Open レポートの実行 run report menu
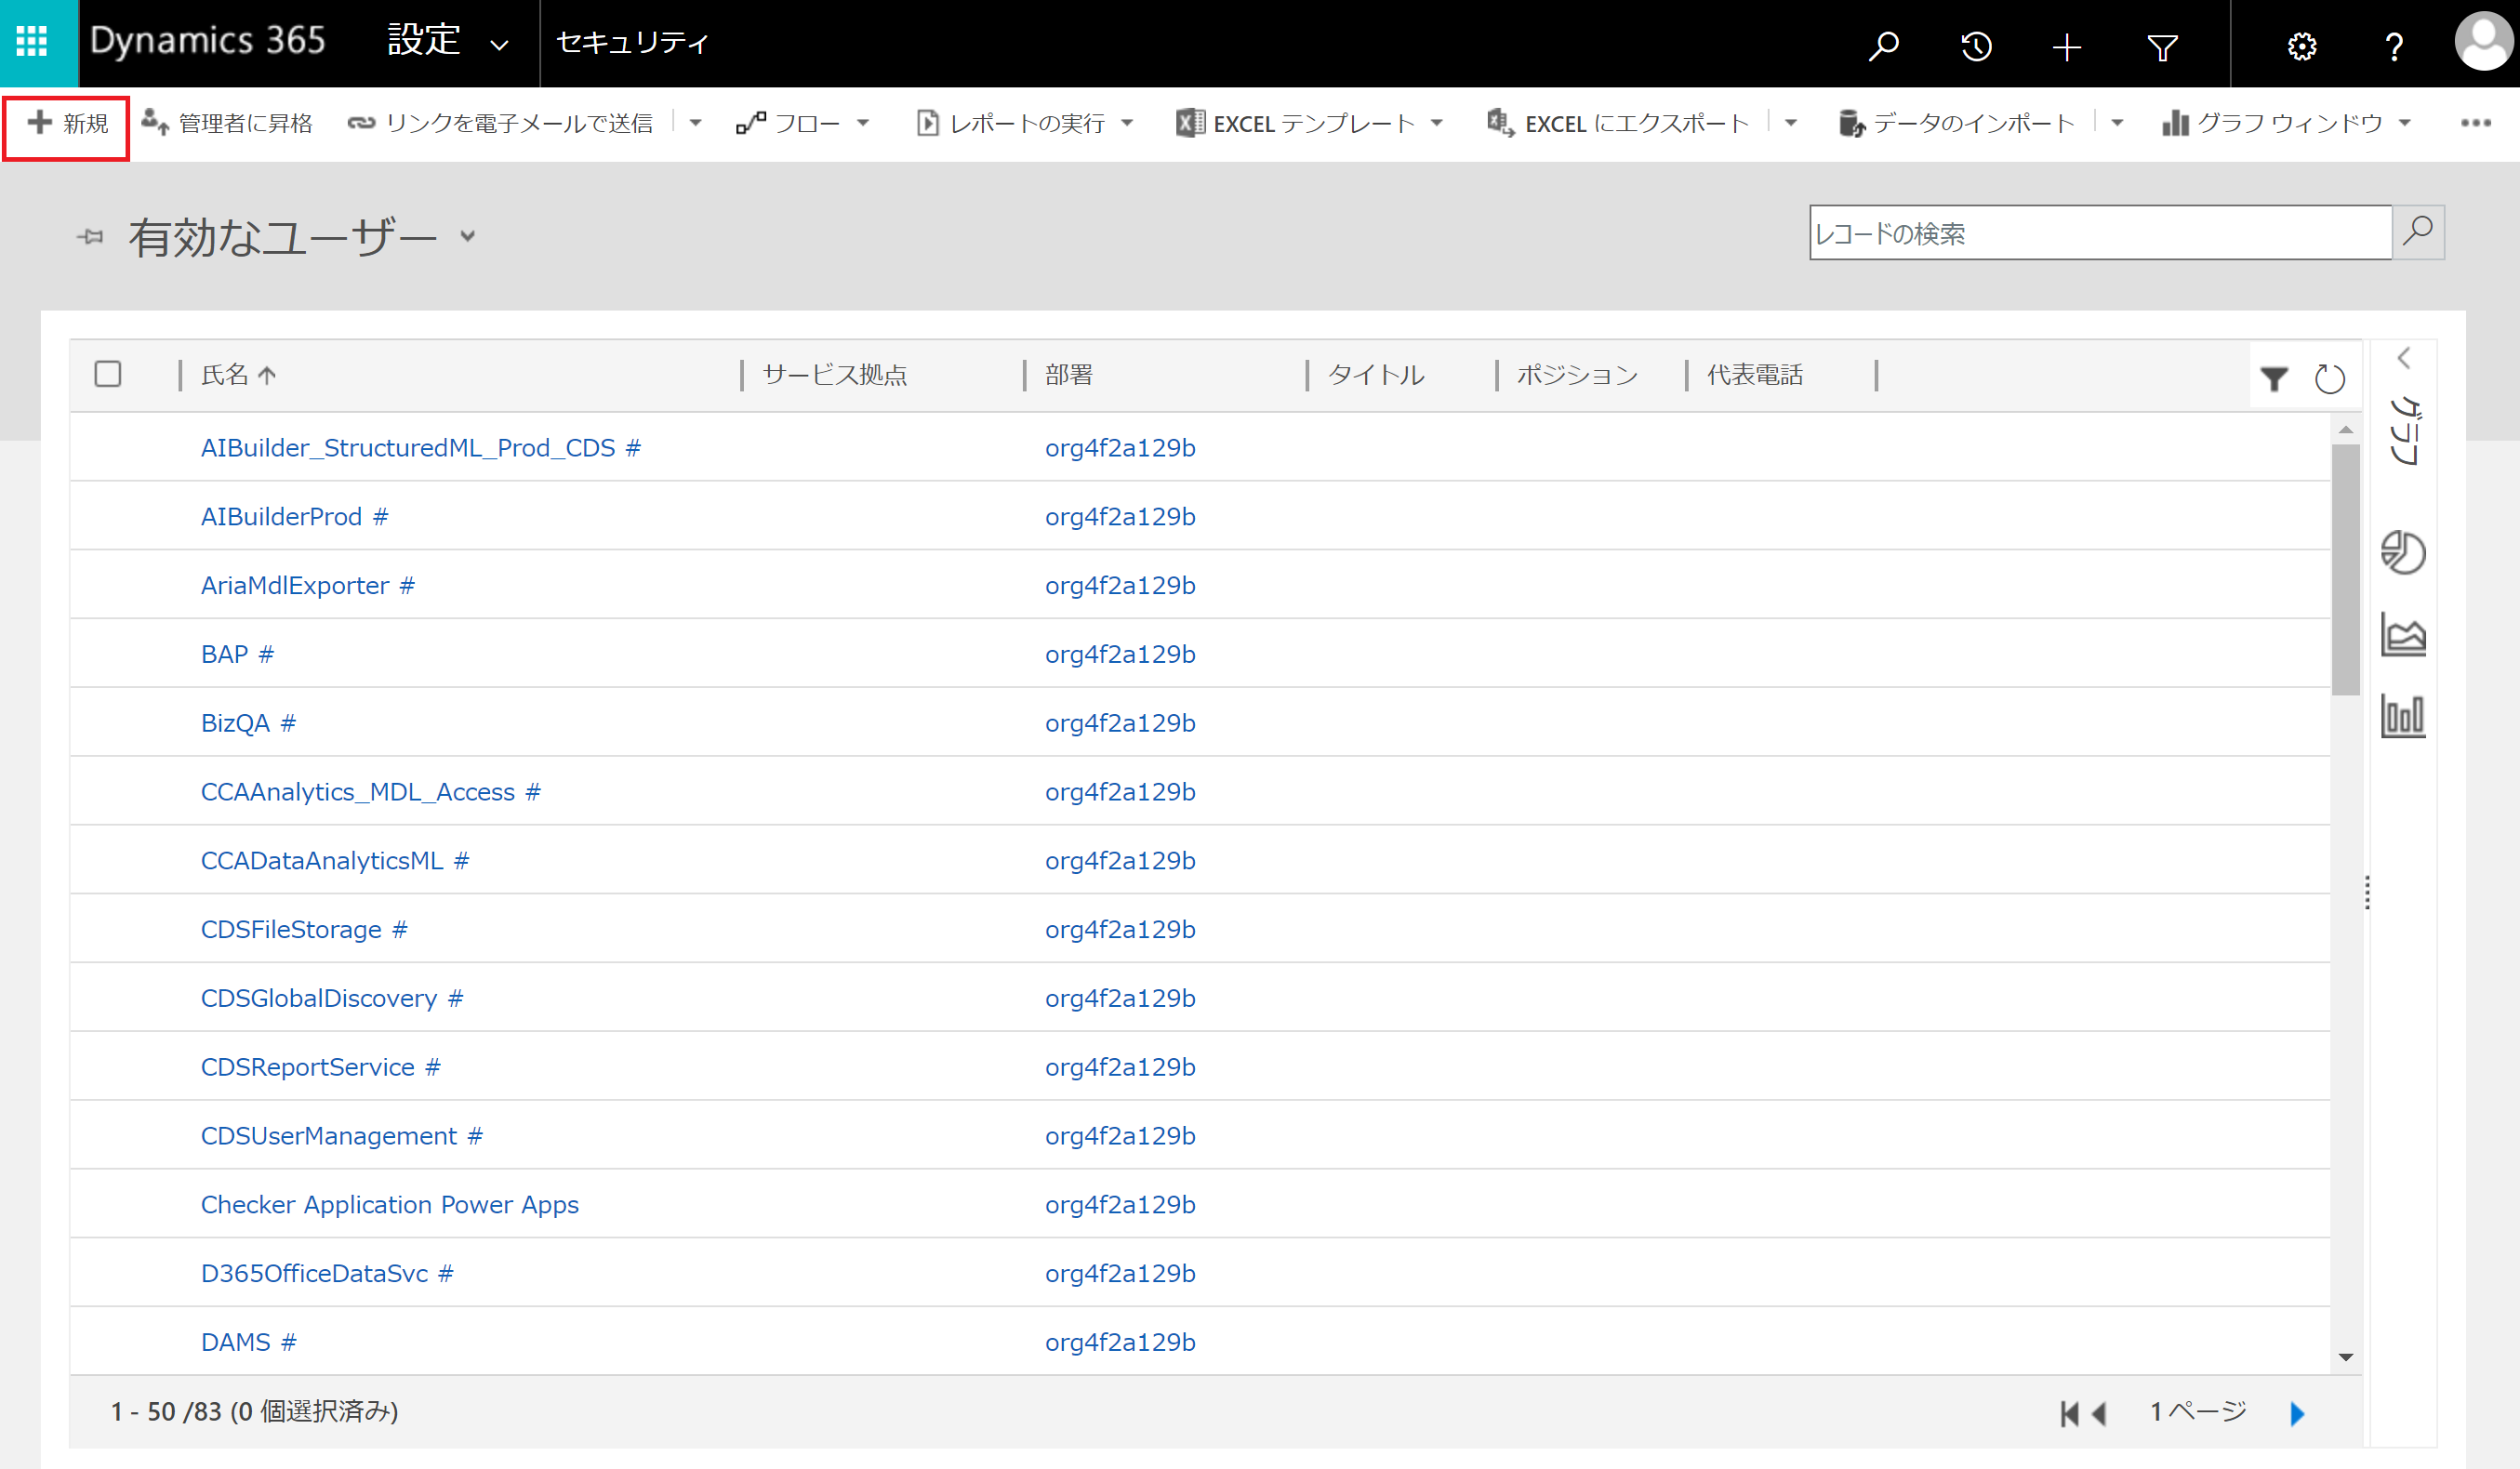The height and width of the screenshot is (1469, 2520). (1025, 123)
